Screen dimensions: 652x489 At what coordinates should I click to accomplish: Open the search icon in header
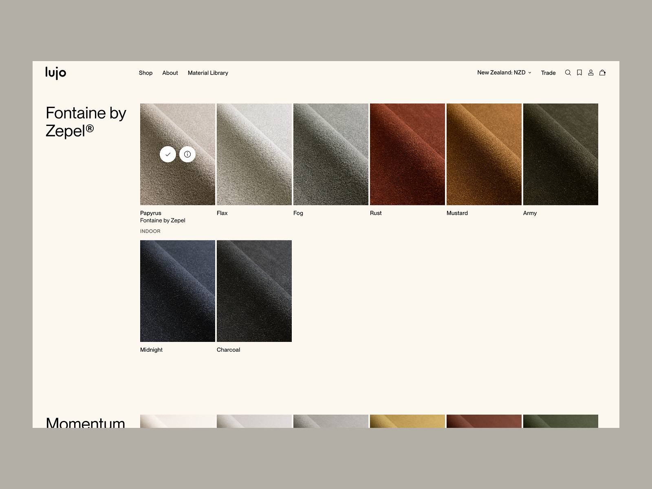(568, 73)
